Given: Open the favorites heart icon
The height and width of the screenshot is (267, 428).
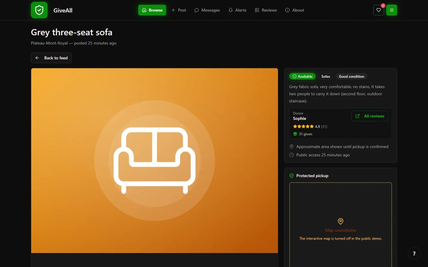Looking at the screenshot, I should (379, 10).
